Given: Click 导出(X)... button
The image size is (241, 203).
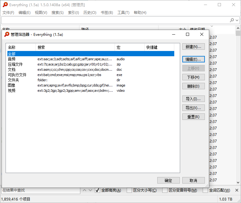Looking at the screenshot, I should pyautogui.click(x=193, y=108).
